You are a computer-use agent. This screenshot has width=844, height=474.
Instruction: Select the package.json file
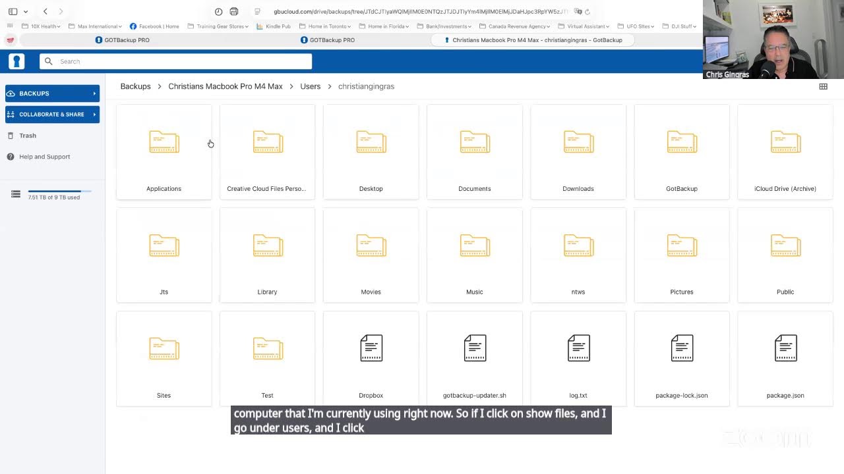coord(785,359)
